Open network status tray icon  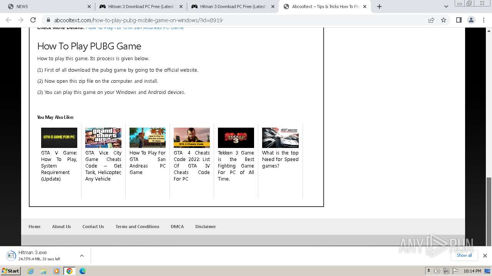click(x=446, y=271)
